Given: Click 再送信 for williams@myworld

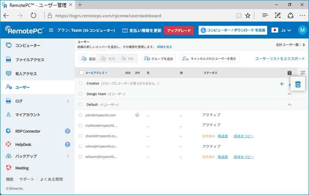Looking at the screenshot, I should [x=223, y=157].
